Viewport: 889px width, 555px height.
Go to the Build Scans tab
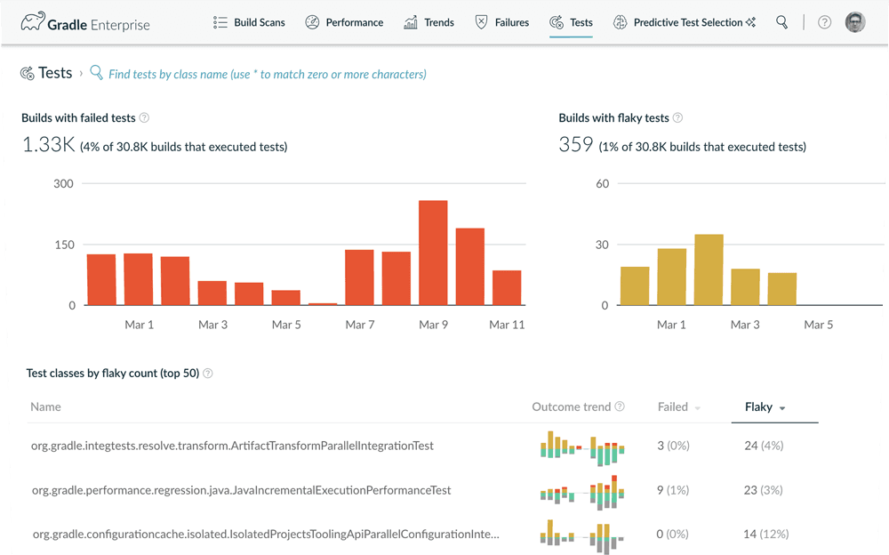click(x=250, y=22)
